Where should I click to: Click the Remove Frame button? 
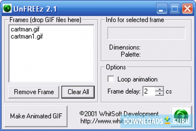[34, 92]
